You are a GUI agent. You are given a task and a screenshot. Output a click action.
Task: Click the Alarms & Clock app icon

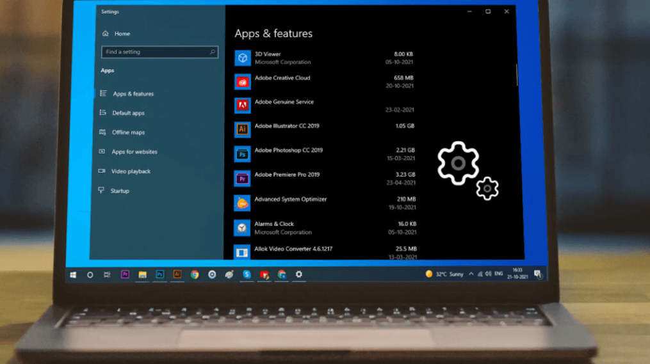(x=242, y=228)
